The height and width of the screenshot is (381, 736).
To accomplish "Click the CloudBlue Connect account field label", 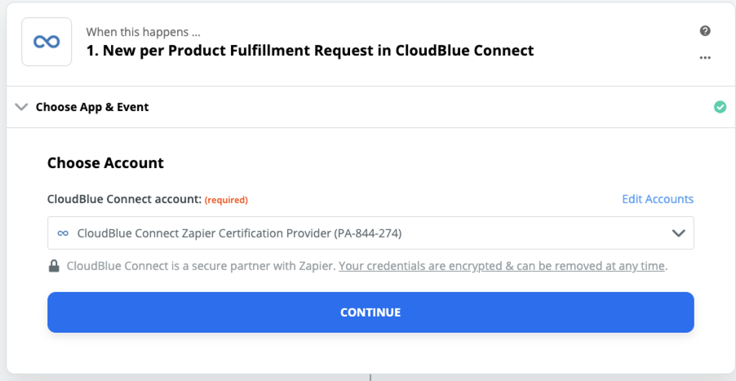I will [x=124, y=199].
